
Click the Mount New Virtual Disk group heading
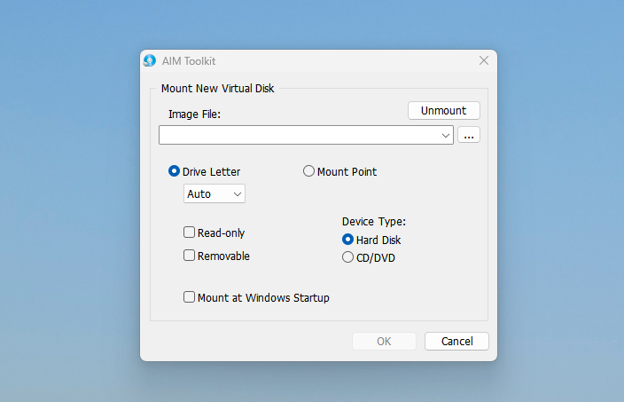point(217,88)
